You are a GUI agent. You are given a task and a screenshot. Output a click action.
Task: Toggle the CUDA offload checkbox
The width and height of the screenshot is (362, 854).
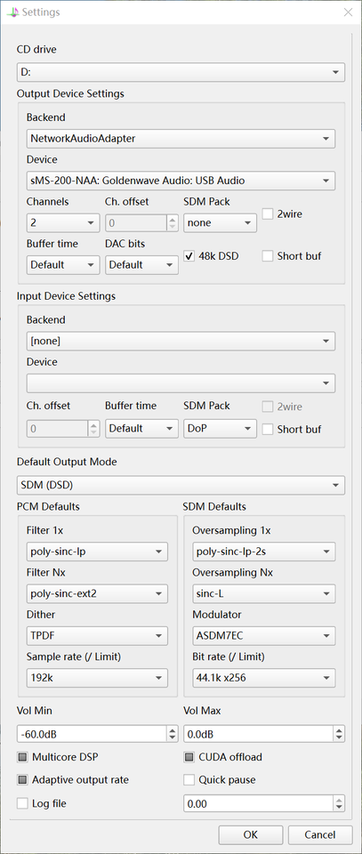pos(189,757)
